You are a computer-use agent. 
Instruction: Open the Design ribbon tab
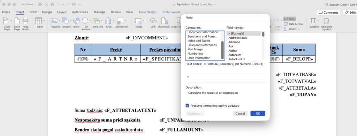point(47,12)
